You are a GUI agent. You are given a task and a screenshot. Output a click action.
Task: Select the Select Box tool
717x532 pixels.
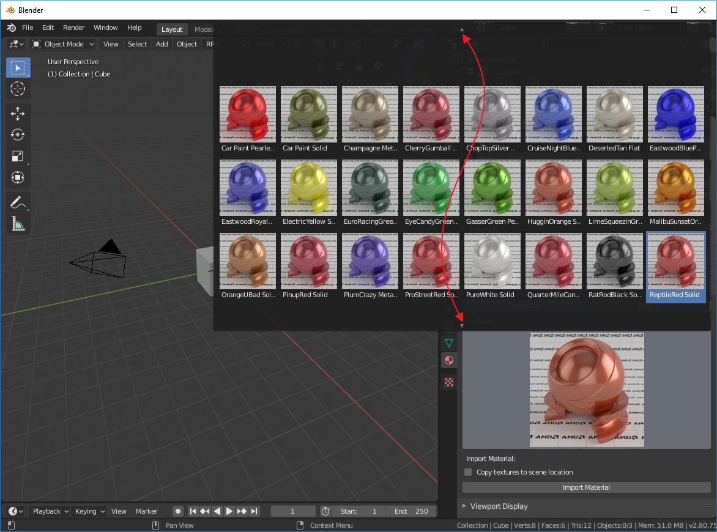pos(18,68)
